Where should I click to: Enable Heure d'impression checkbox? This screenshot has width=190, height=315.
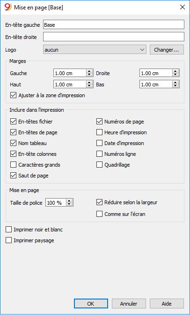tap(99, 132)
